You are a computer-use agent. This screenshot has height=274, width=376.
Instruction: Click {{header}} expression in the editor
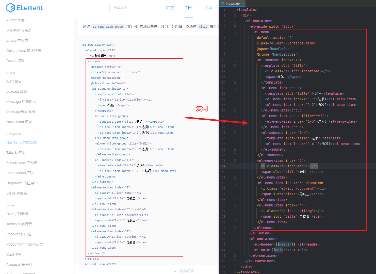click(285, 244)
